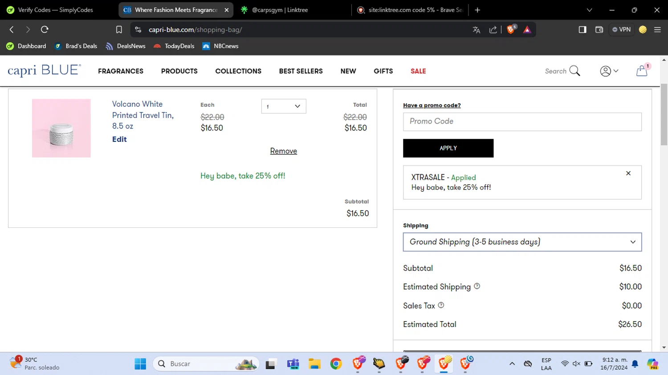Click the translate page icon
668x375 pixels.
[477, 30]
